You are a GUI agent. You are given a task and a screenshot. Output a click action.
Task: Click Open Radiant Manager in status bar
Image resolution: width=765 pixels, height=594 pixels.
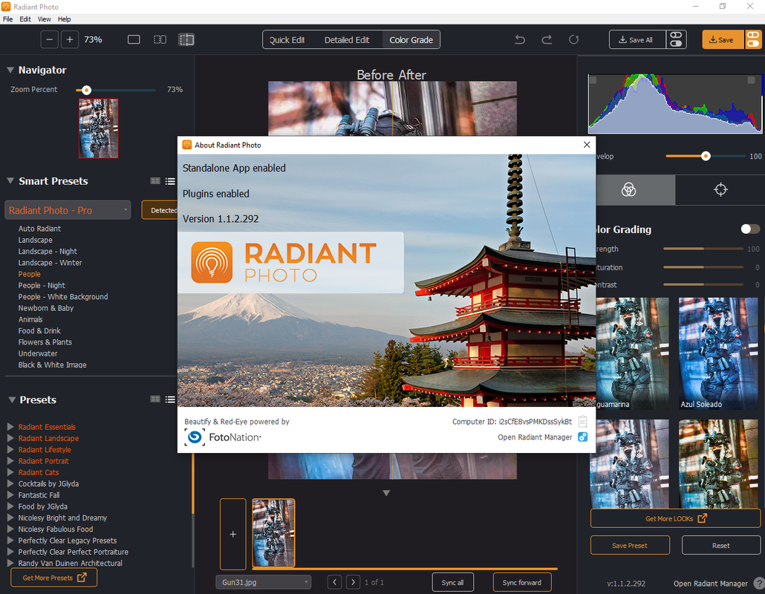[x=710, y=584]
